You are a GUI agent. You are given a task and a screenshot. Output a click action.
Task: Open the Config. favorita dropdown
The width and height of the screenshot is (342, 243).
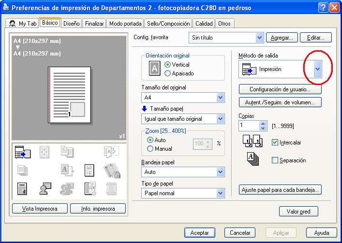259,38
